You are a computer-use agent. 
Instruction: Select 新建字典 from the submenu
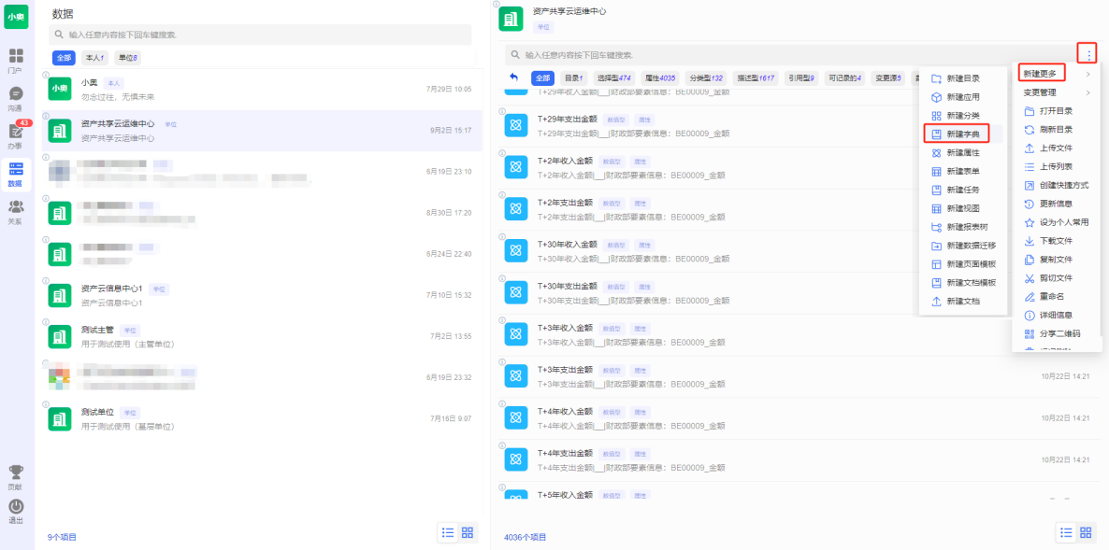click(x=962, y=134)
